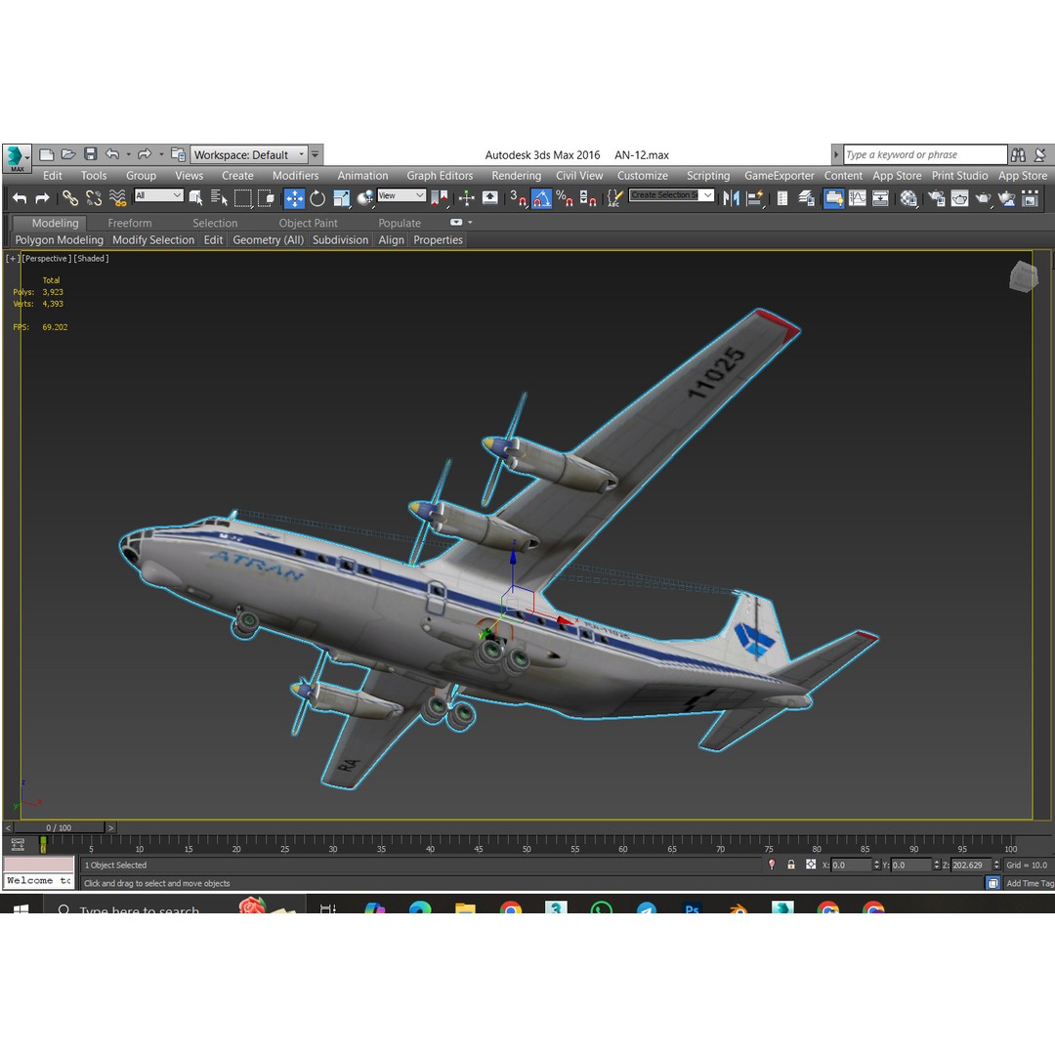The height and width of the screenshot is (1055, 1055).
Task: Toggle the Window/Crossing selection mode
Action: (267, 197)
